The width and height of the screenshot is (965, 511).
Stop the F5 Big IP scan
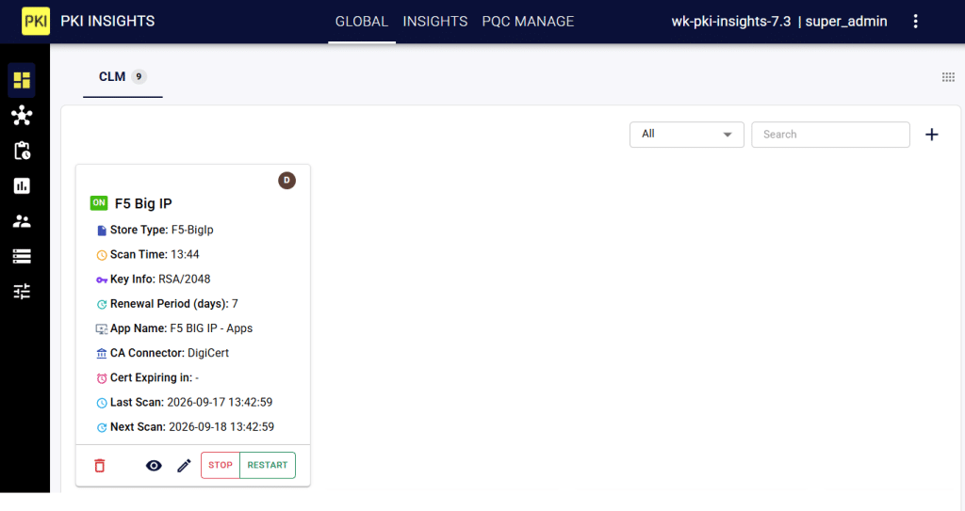click(x=221, y=465)
